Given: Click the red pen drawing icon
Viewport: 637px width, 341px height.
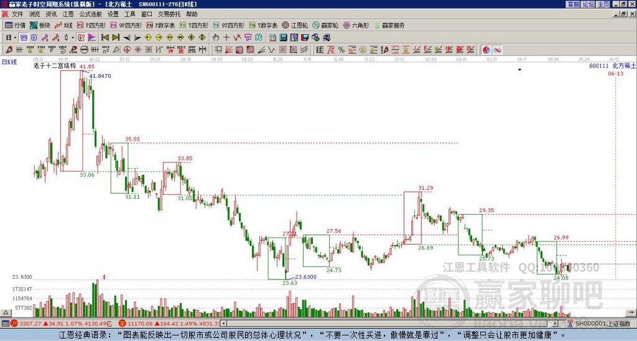Looking at the screenshot, I should [9, 50].
